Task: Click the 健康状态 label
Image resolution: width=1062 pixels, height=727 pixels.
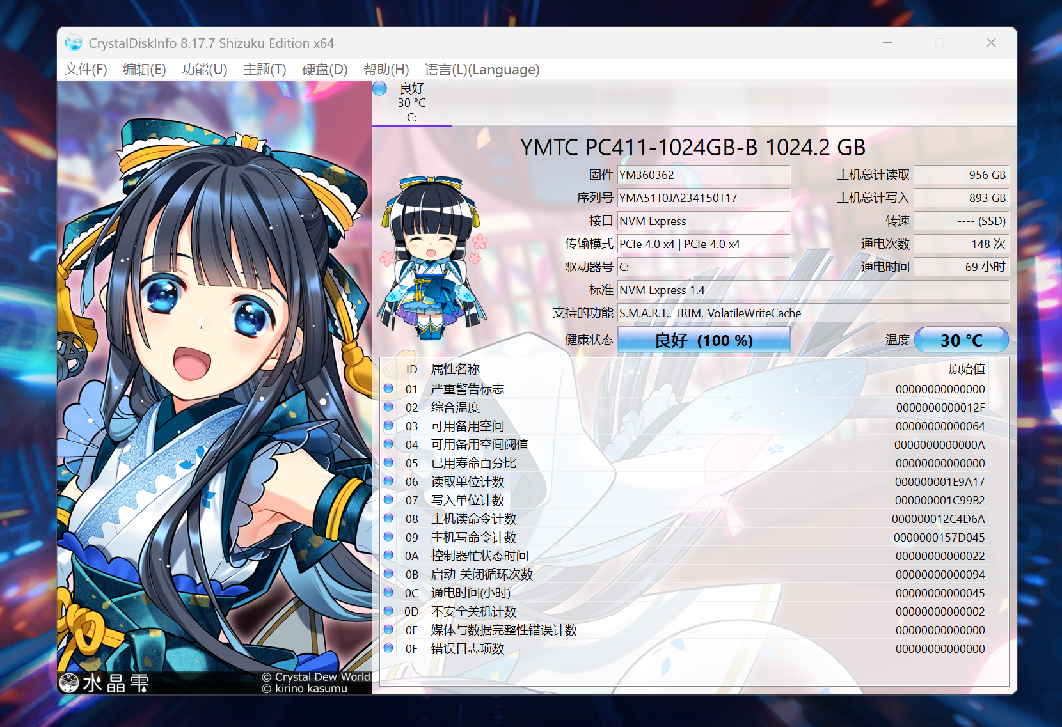Action: pos(589,340)
